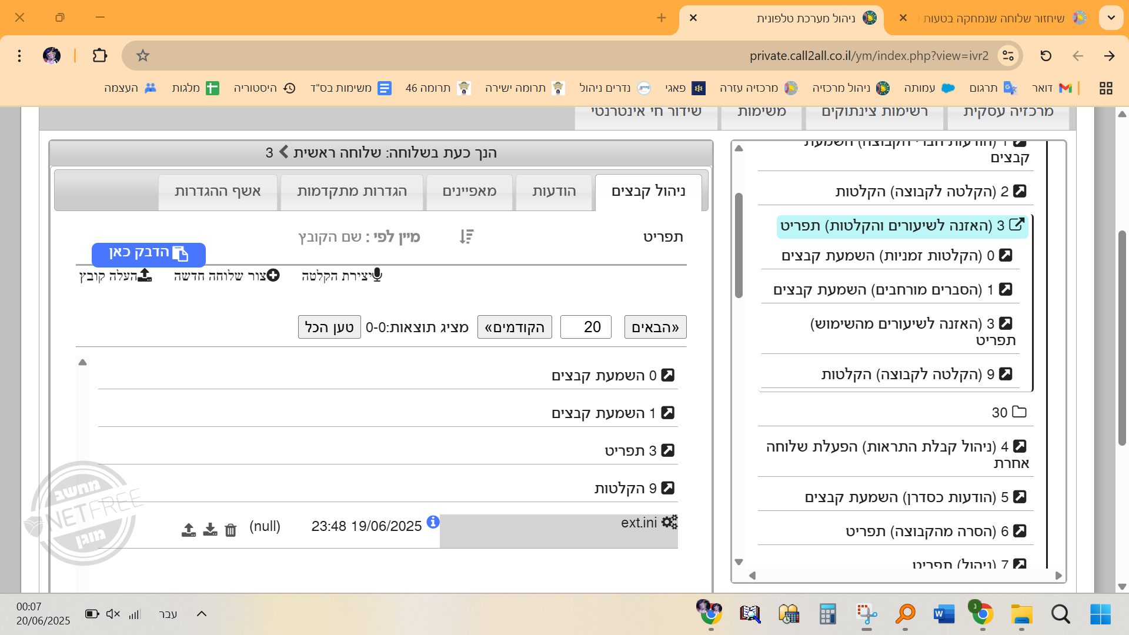Click the tree panel scroll-left arrow
This screenshot has height=635, width=1129.
pyautogui.click(x=752, y=576)
